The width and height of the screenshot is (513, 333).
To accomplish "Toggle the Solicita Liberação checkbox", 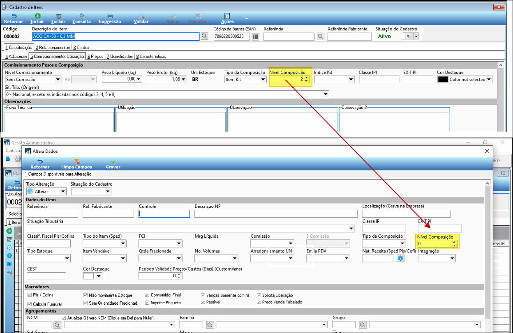I will pyautogui.click(x=259, y=295).
